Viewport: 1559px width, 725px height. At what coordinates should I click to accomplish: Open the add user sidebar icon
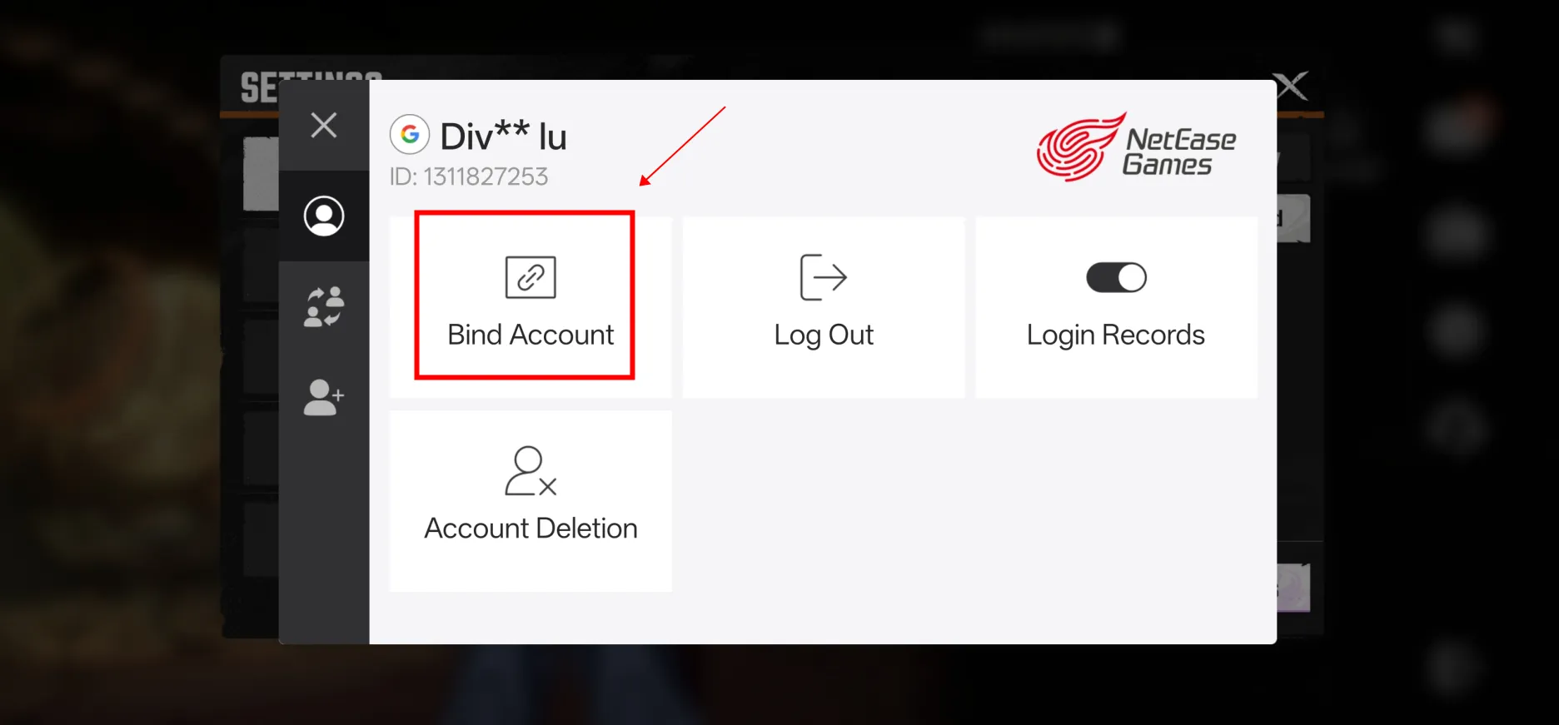tap(324, 397)
